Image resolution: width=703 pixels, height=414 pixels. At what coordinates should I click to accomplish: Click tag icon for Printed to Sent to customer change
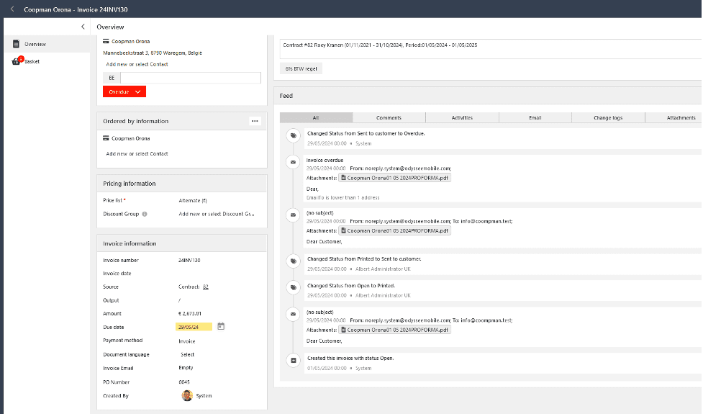point(293,261)
